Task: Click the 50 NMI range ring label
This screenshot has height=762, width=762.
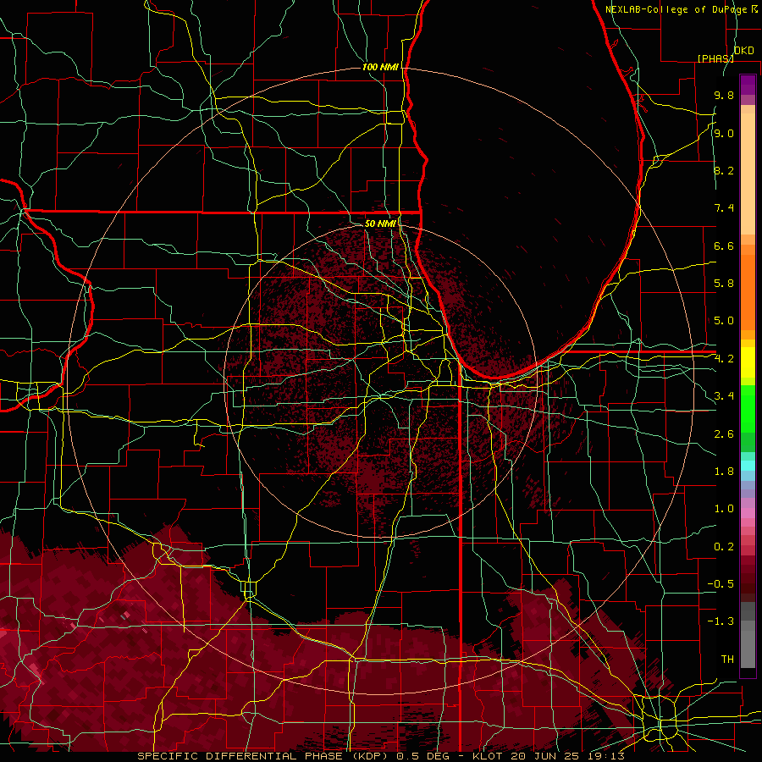Action: [x=380, y=224]
